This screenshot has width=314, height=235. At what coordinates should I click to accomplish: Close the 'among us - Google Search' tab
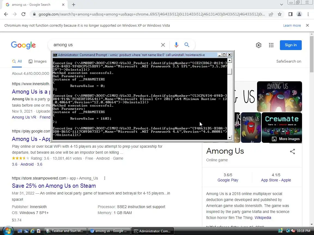tap(63, 5)
